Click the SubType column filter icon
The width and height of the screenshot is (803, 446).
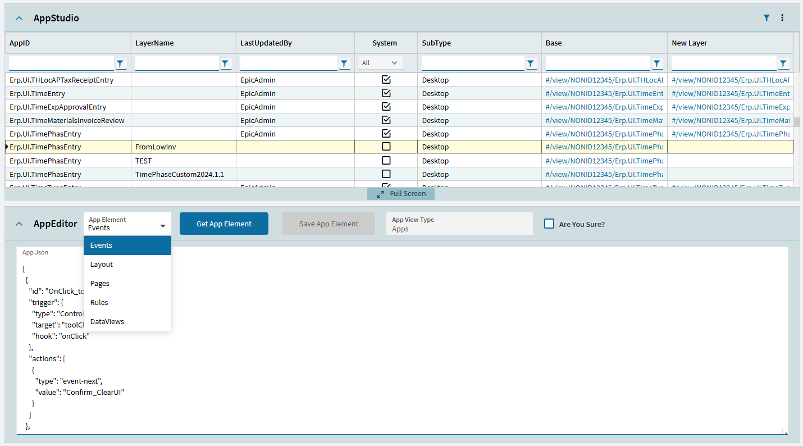pos(531,63)
